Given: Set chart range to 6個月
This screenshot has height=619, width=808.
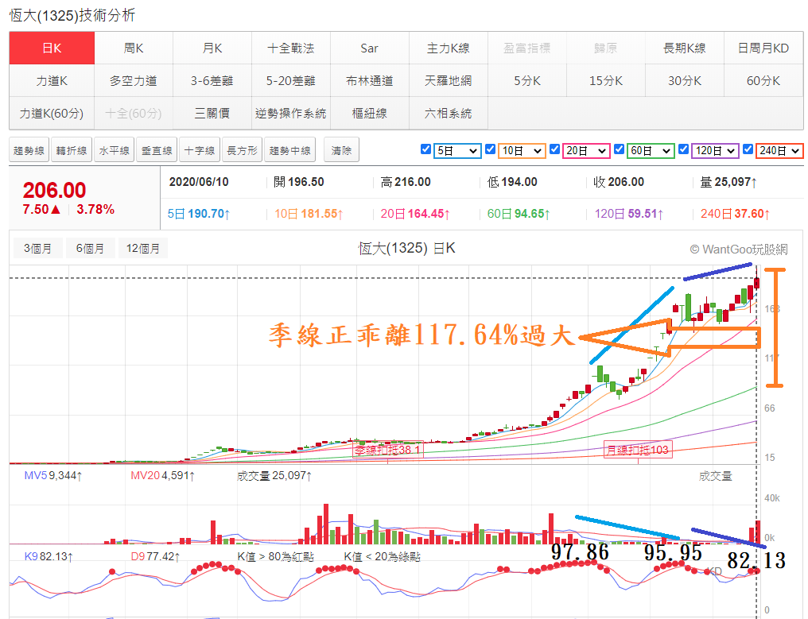Looking at the screenshot, I should click(90, 248).
